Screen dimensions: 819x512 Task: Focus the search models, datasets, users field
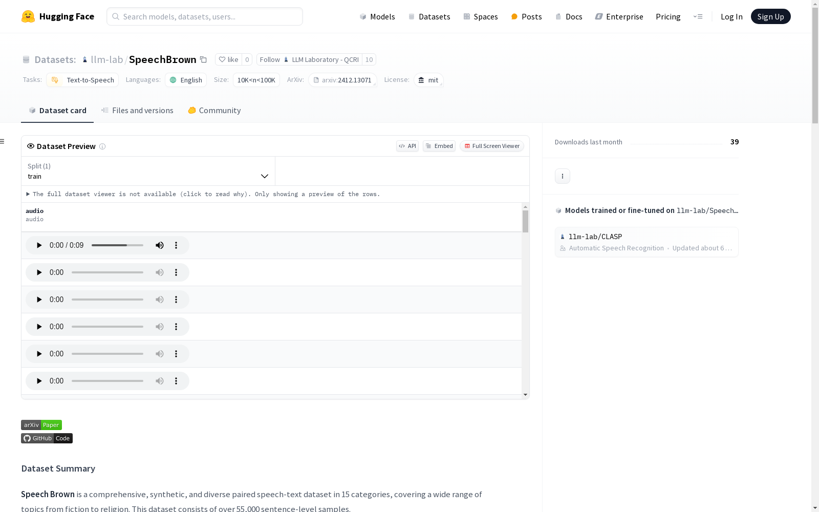pyautogui.click(x=205, y=16)
